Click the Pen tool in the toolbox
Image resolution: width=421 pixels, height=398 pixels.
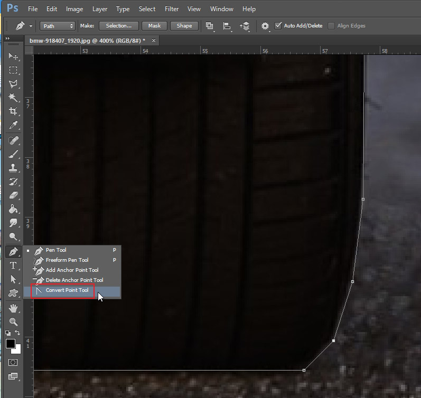[x=13, y=252]
